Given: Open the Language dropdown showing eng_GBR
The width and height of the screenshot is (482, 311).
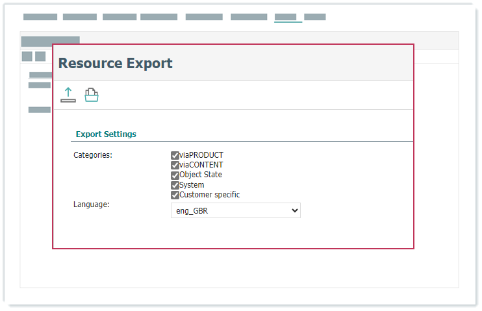Looking at the screenshot, I should [235, 210].
